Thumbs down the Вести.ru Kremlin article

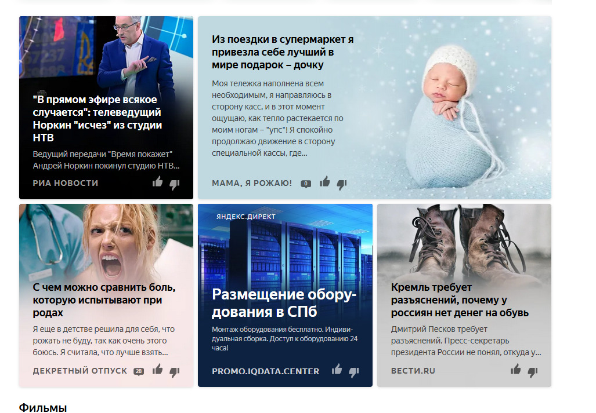tap(533, 372)
